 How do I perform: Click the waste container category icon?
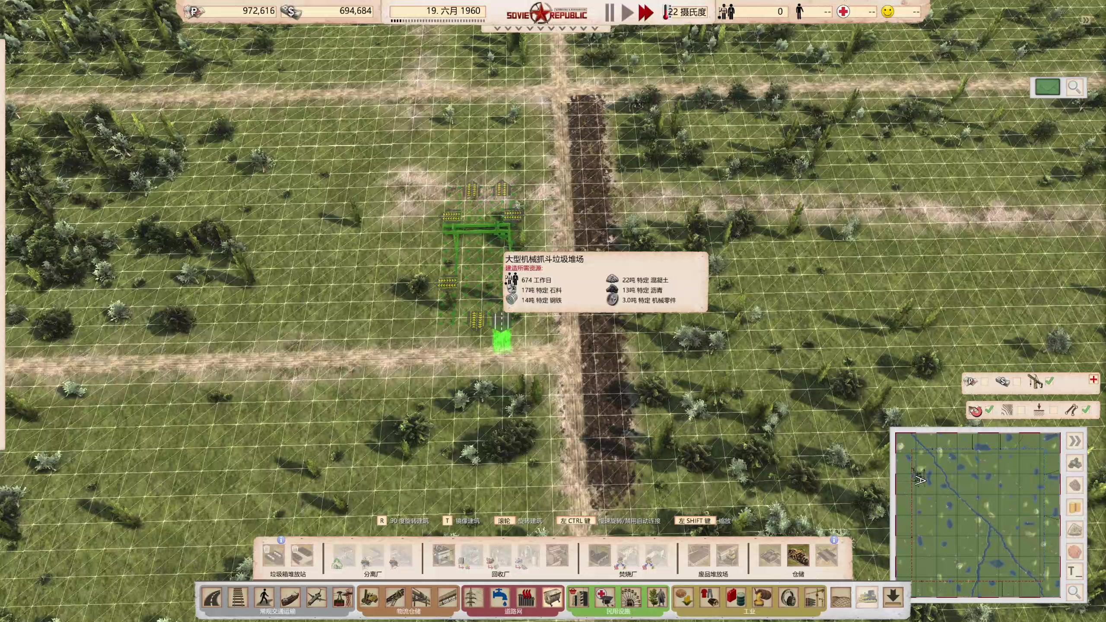[552, 598]
